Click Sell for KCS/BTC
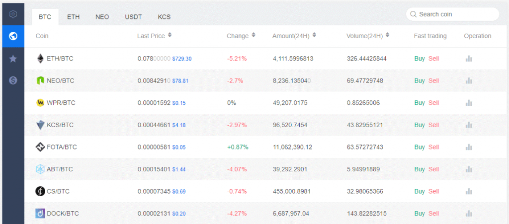This screenshot has height=224, width=509. pos(433,125)
